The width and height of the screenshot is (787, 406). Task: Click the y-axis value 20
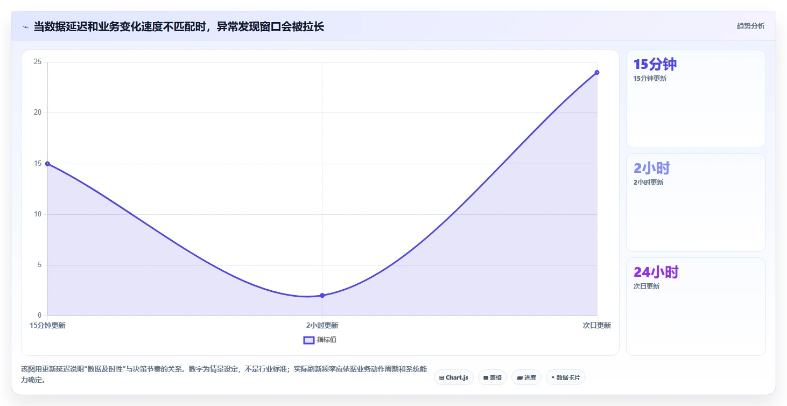(x=38, y=113)
